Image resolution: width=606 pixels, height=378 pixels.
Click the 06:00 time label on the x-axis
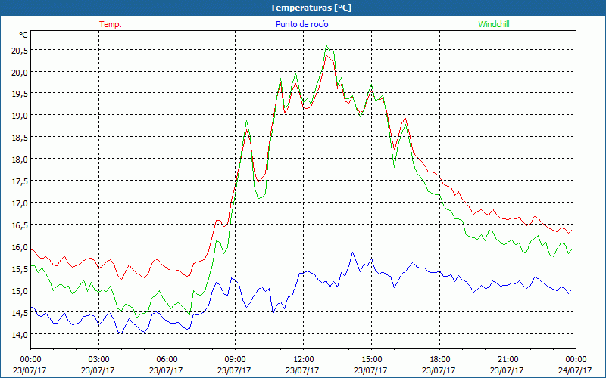tap(167, 360)
